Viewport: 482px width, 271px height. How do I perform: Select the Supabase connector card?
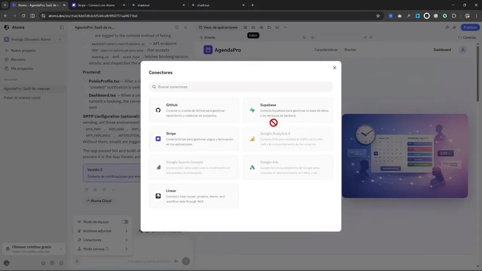coord(288,110)
